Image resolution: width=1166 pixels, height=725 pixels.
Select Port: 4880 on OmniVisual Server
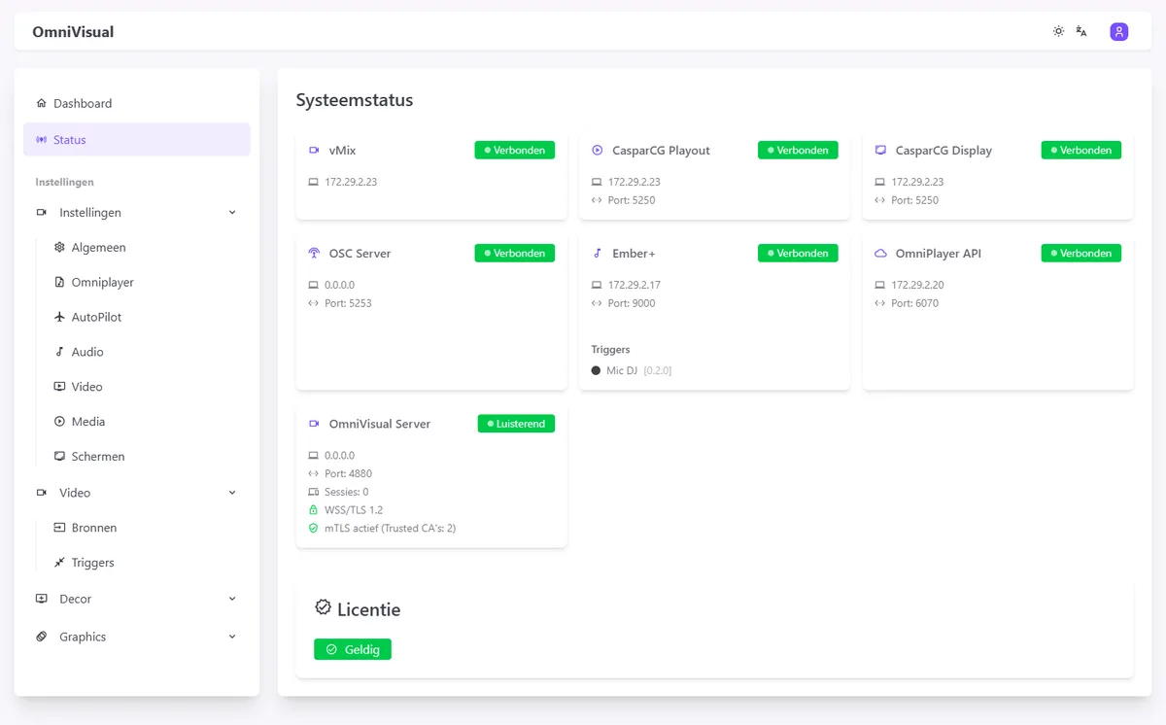348,474
